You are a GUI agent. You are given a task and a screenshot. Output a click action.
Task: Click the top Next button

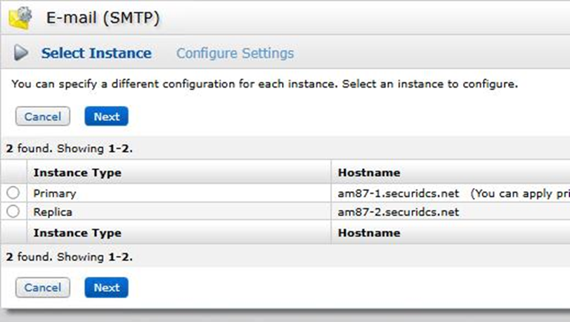106,116
